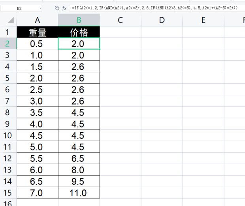The height and width of the screenshot is (206, 245).
Task: Select column A header
Action: pyautogui.click(x=38, y=20)
